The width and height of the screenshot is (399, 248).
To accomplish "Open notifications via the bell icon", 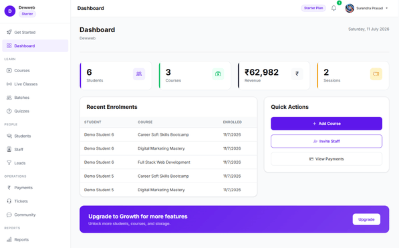I will pos(334,8).
